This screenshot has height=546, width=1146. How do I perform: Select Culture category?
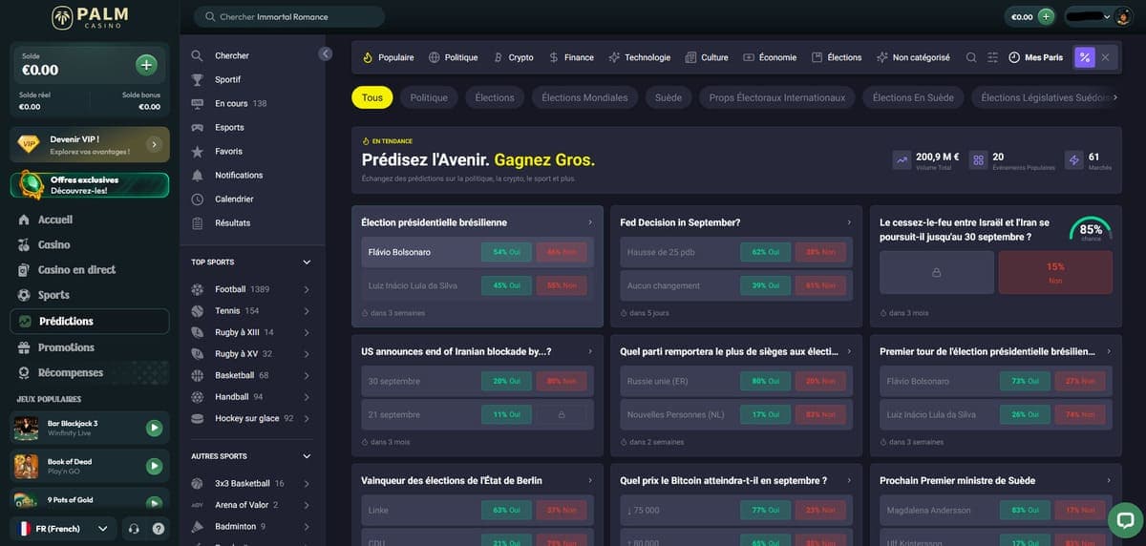[707, 57]
